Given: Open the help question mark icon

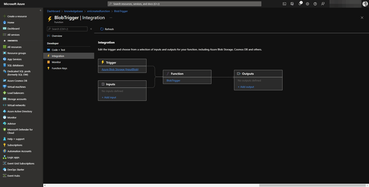Looking at the screenshot, I should [x=315, y=4].
